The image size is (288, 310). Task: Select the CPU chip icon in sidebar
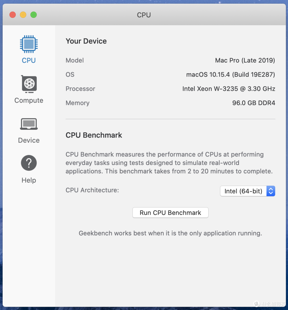point(29,44)
